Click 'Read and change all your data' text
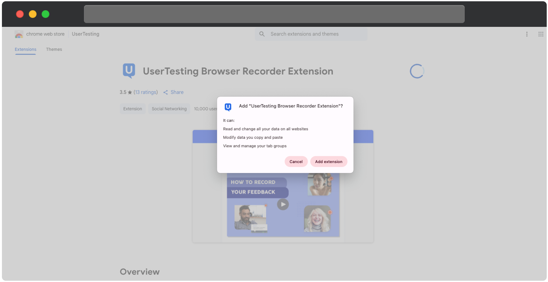548x282 pixels. coord(265,129)
